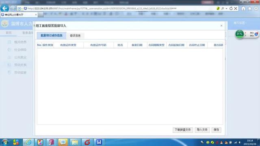This screenshot has height=146, width=260.
Task: Select the 单位网上办事大厅 browser tab
Action: pyautogui.click(x=19, y=15)
